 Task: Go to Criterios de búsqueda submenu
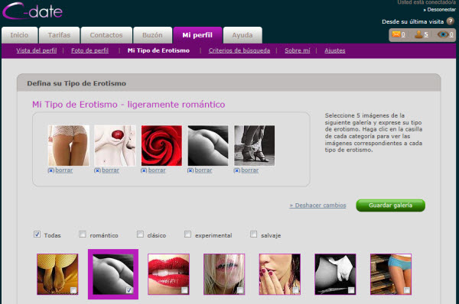click(x=239, y=50)
